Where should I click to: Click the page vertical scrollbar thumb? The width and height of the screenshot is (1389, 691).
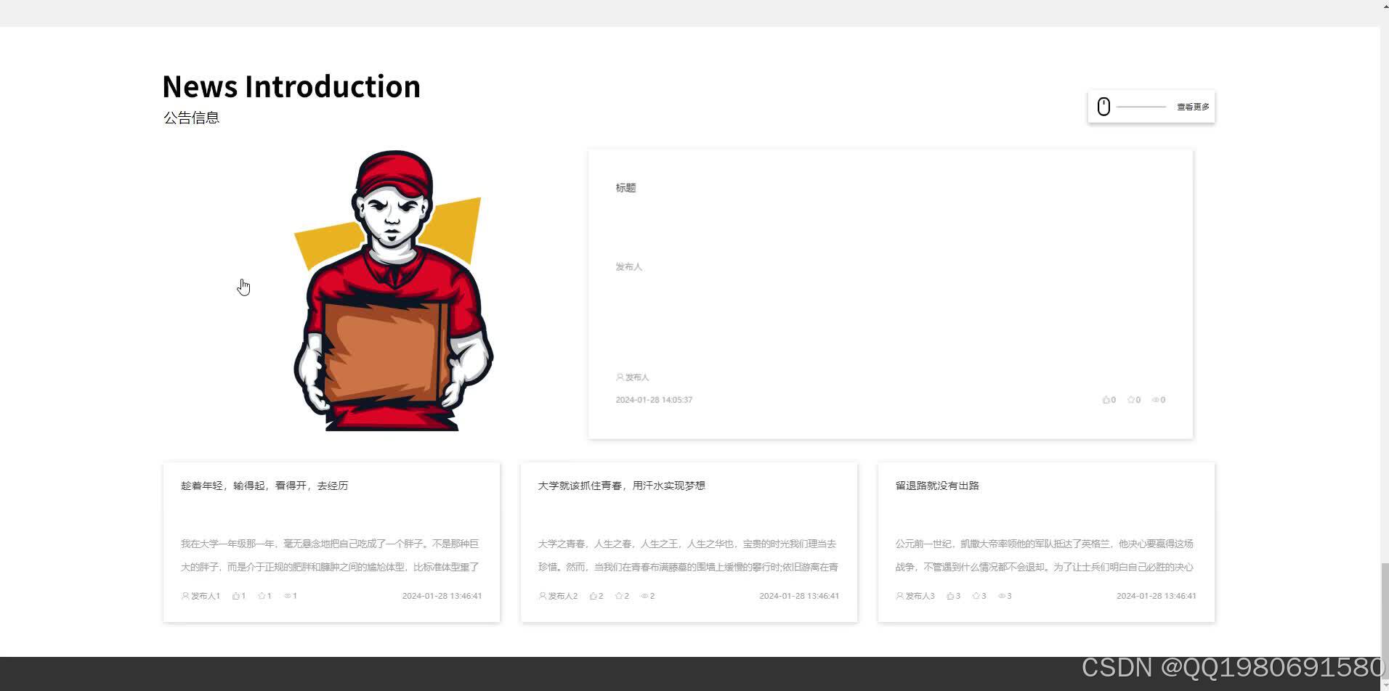(x=1385, y=620)
